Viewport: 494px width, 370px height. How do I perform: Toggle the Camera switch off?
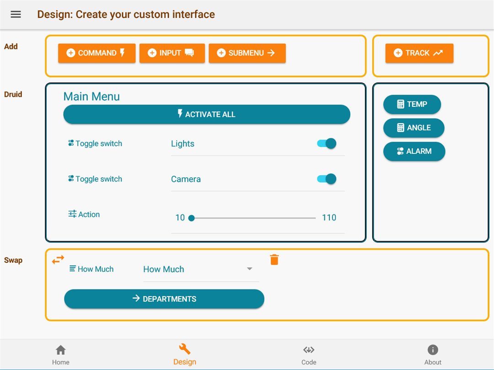(x=327, y=179)
